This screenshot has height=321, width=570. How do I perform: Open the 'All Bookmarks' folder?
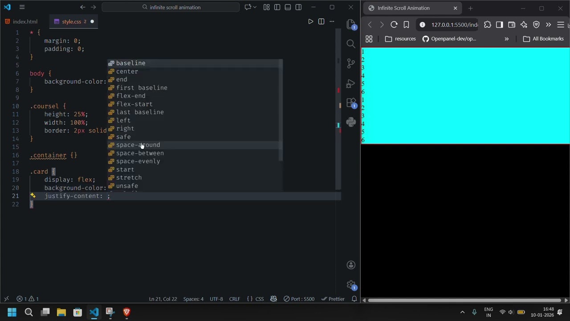click(543, 39)
